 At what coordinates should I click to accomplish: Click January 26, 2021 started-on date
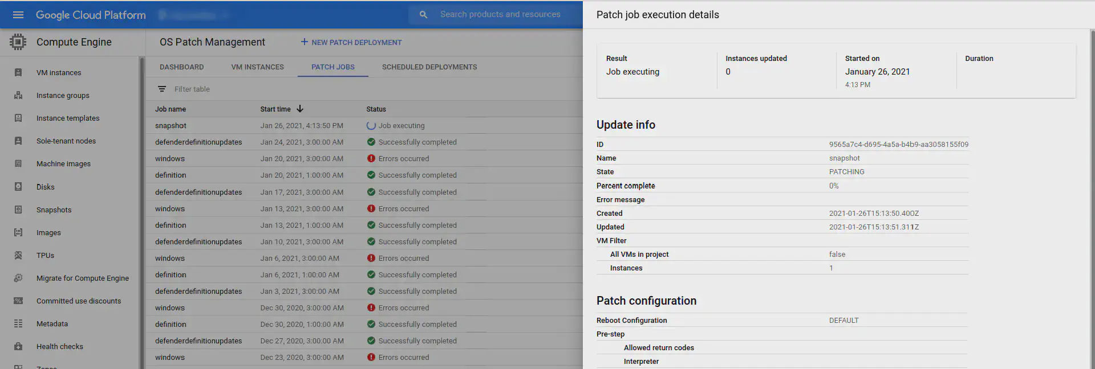click(x=877, y=71)
